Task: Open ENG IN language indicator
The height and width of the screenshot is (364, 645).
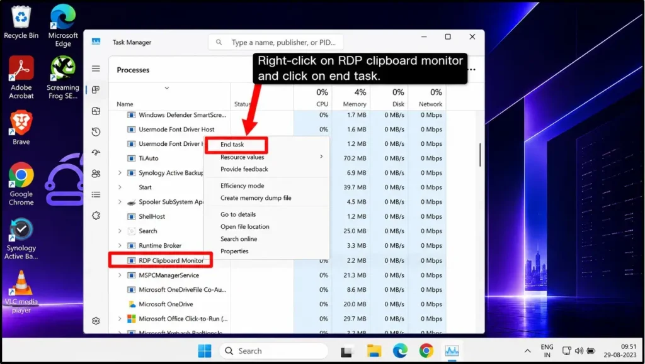Action: tap(547, 351)
